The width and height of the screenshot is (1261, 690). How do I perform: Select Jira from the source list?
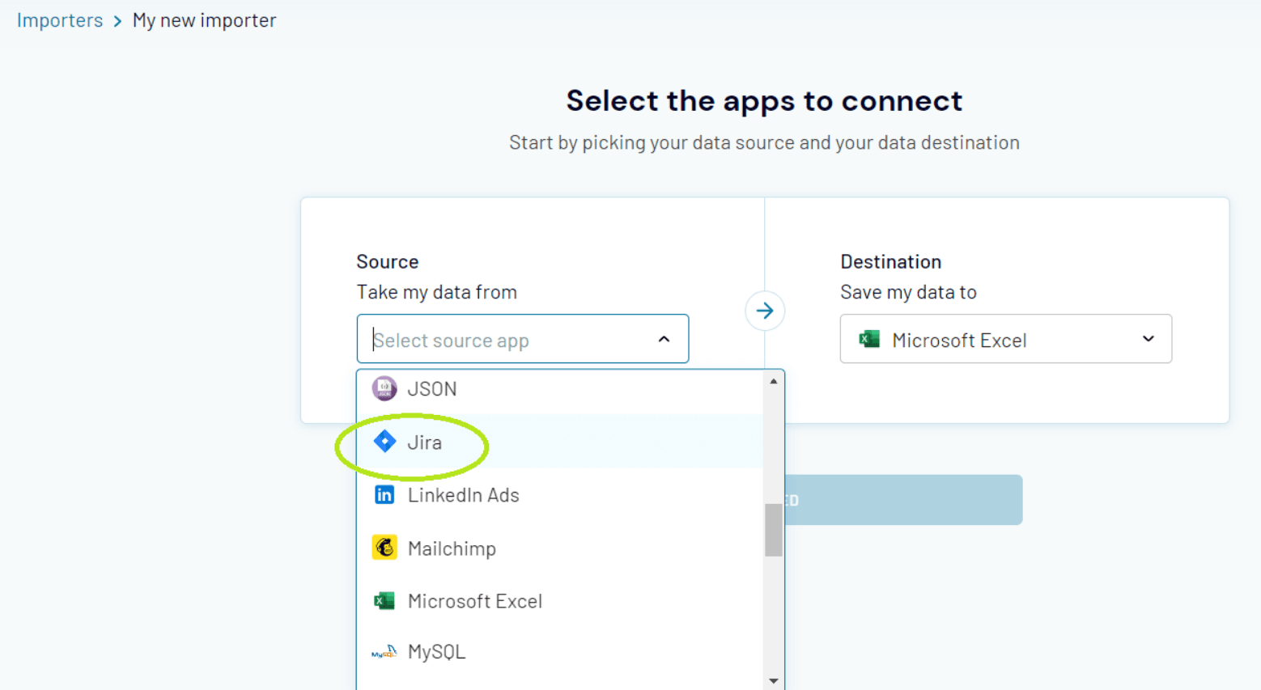425,442
